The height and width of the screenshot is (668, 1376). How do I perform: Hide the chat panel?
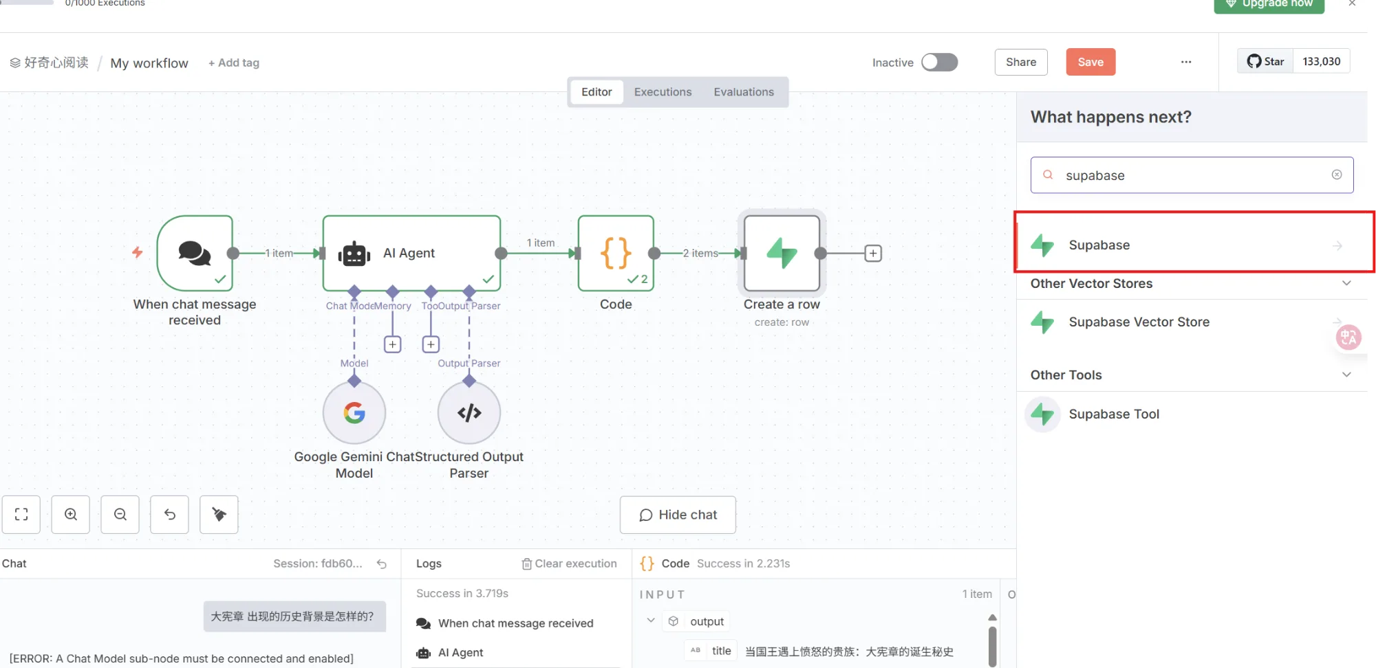pos(678,515)
